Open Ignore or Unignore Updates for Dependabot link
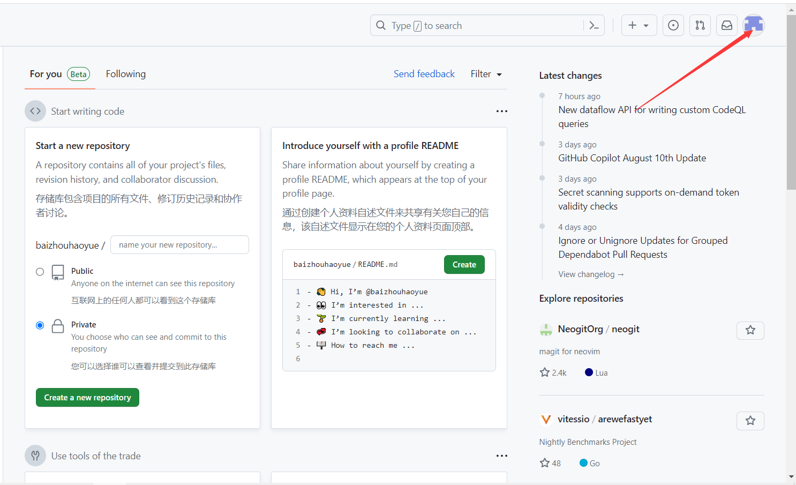 643,247
